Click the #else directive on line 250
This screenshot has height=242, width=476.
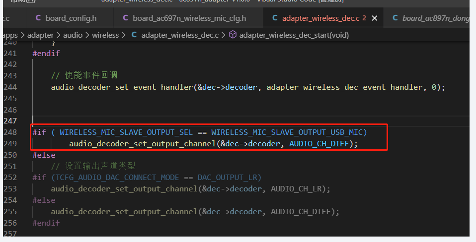coord(44,155)
